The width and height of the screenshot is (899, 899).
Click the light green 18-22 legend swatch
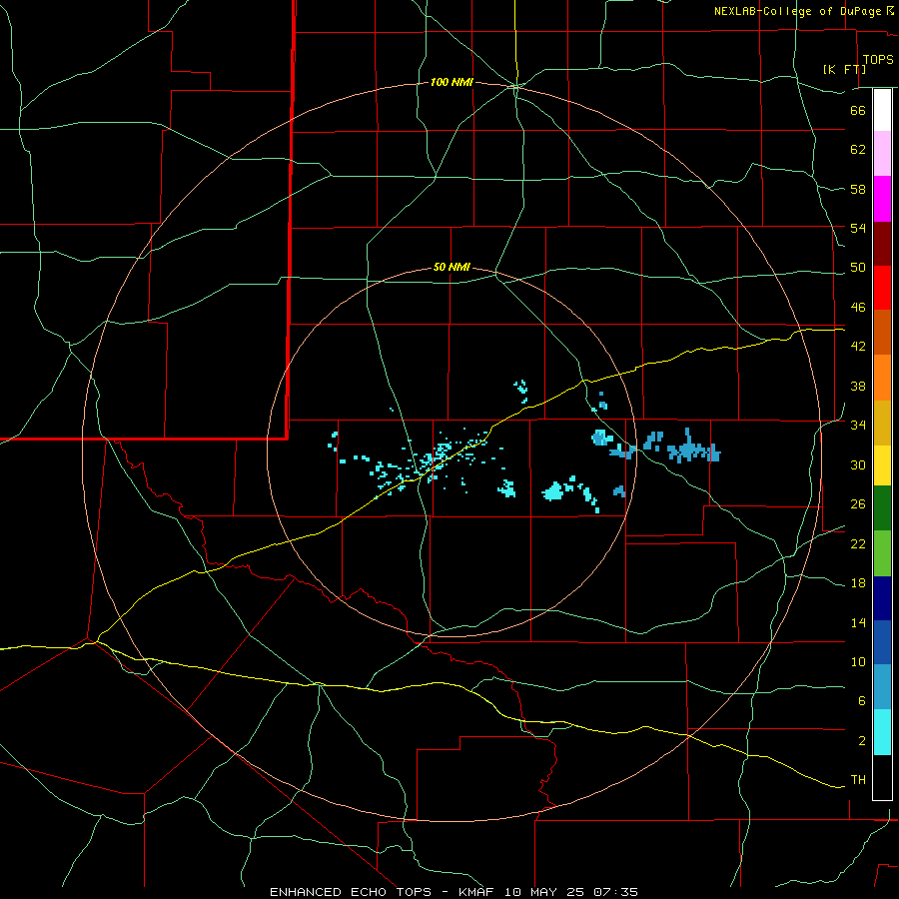point(882,553)
